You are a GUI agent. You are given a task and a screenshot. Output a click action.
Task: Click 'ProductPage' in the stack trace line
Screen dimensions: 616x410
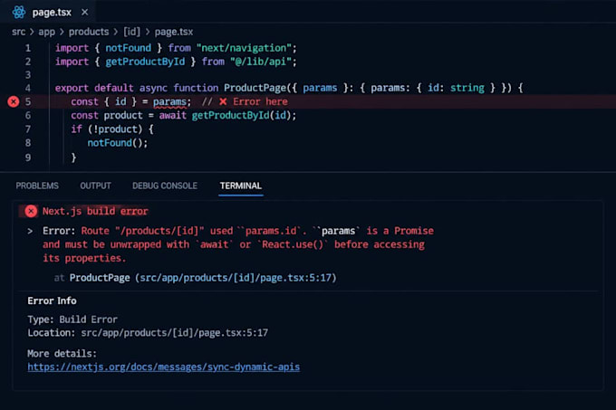pos(100,278)
